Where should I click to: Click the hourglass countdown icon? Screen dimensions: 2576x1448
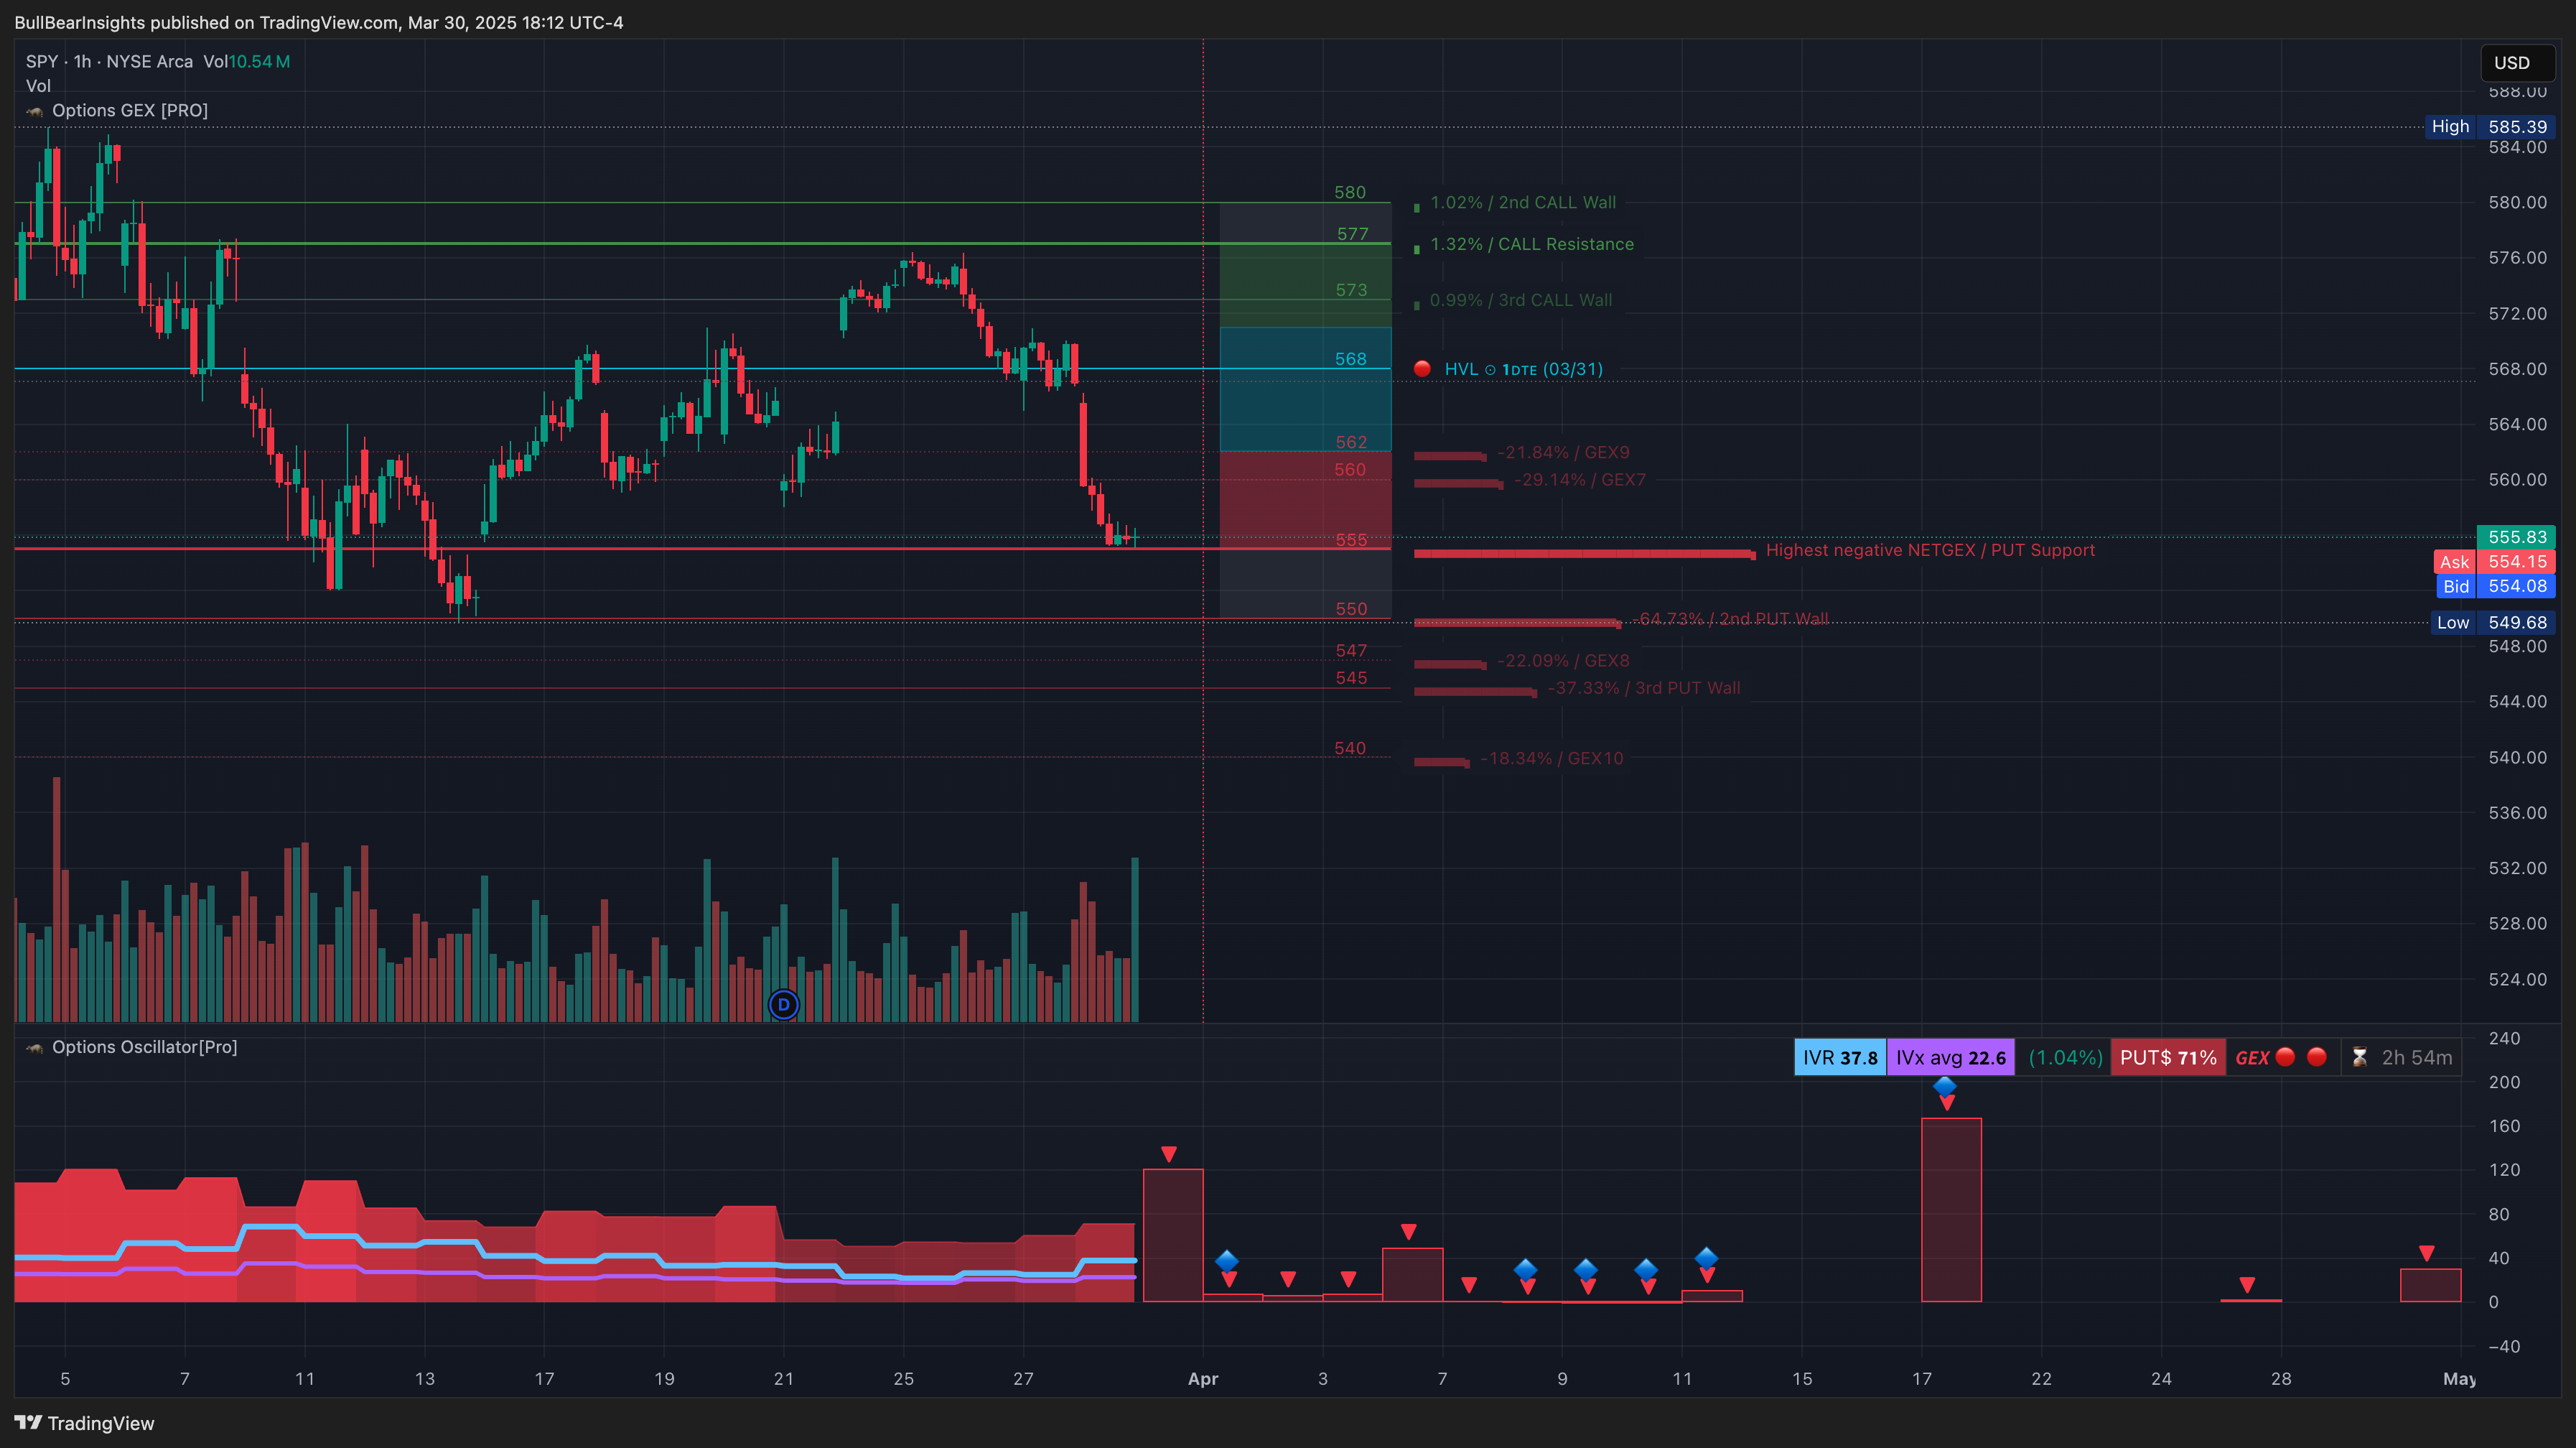tap(2359, 1058)
